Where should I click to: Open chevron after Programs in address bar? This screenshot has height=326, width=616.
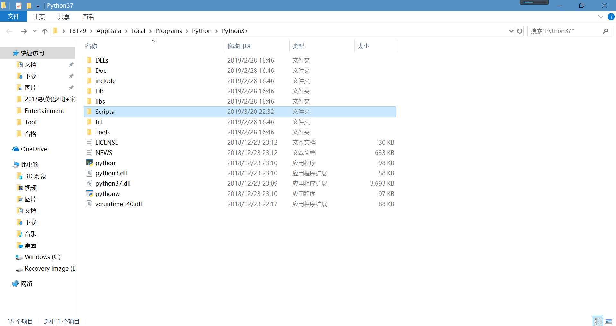[187, 31]
